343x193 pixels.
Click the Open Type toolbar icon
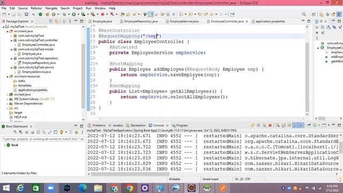click(122, 14)
